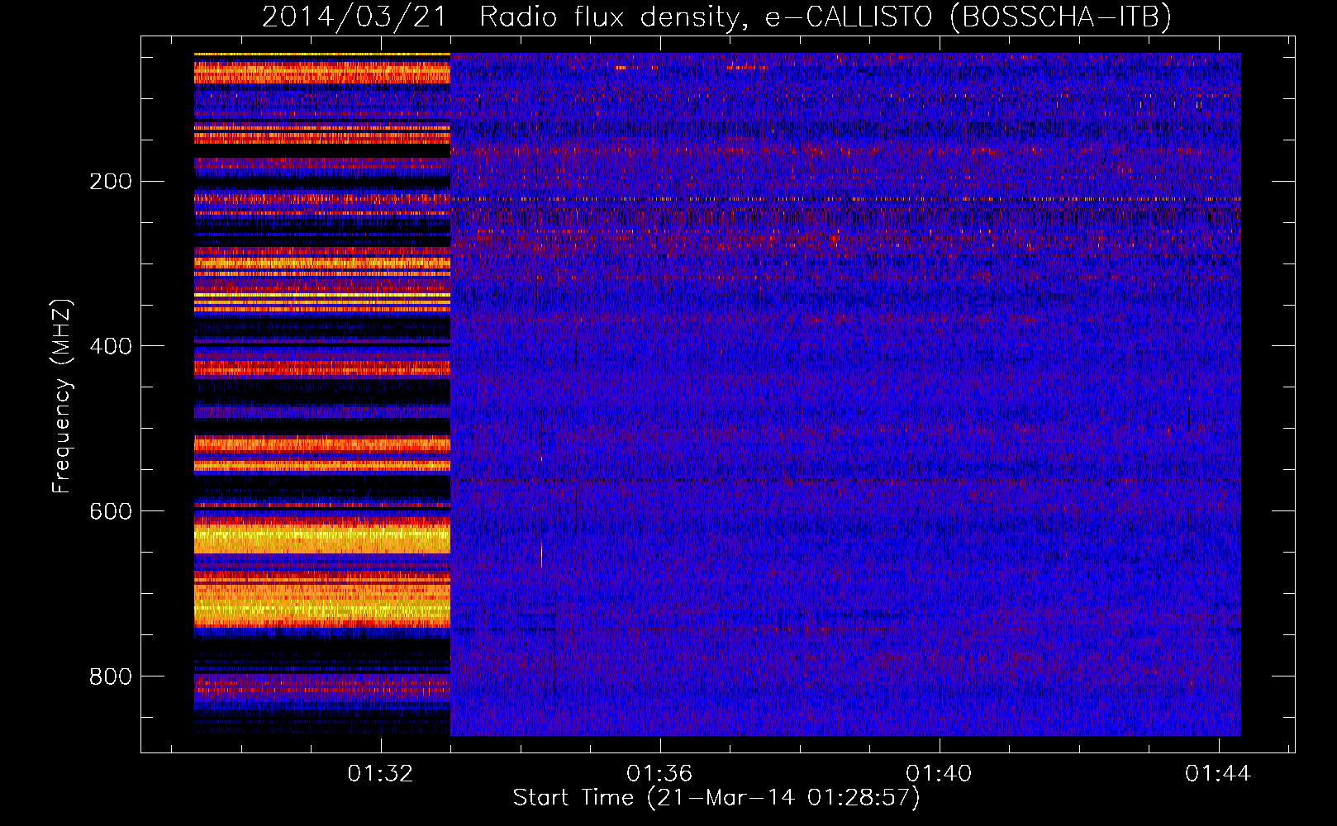This screenshot has height=826, width=1337.
Task: Click the 'Start Time (21-Mar-14 01:28:57)' label
Action: click(x=716, y=798)
